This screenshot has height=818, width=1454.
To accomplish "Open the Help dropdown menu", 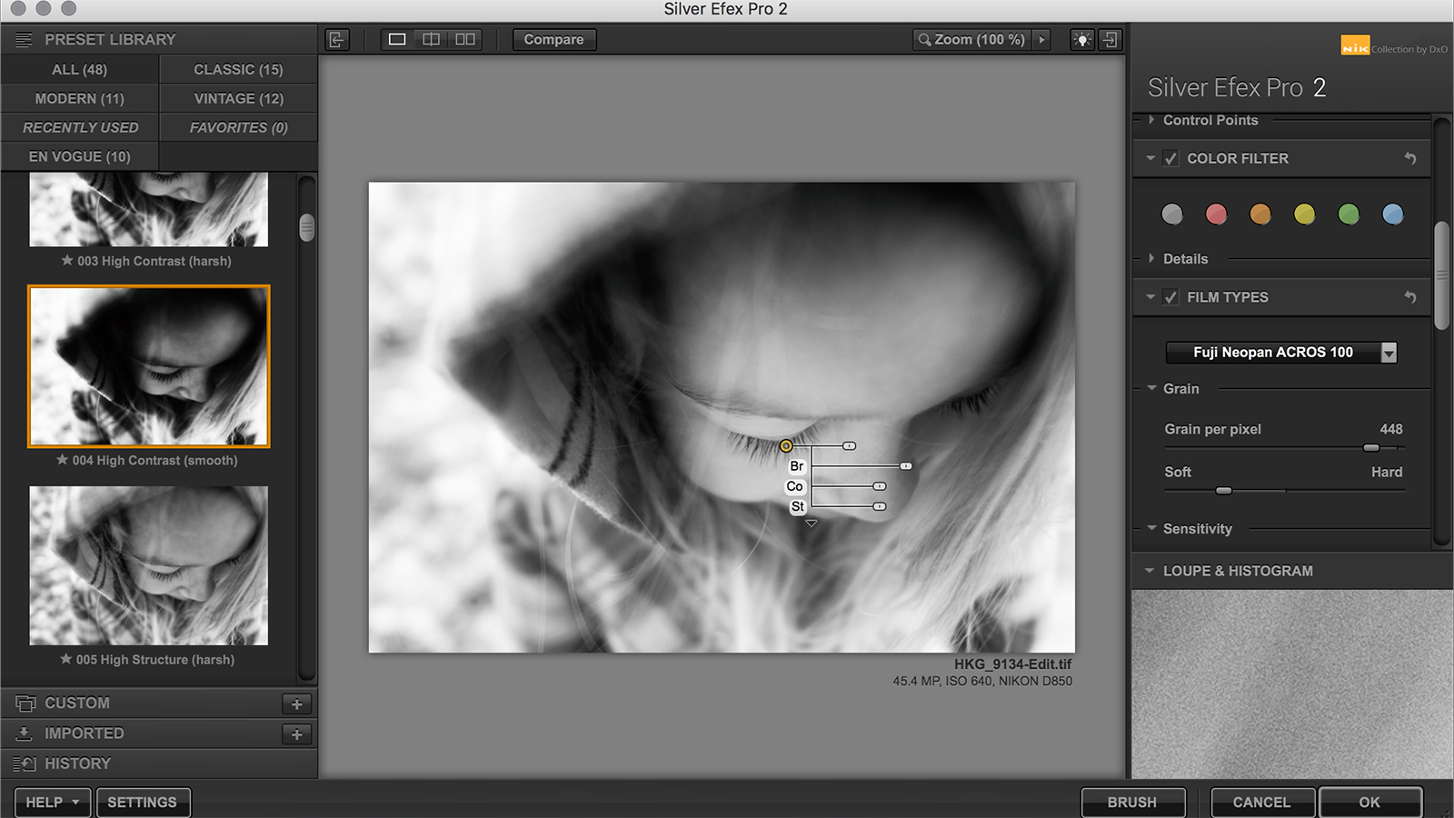I will pos(53,803).
